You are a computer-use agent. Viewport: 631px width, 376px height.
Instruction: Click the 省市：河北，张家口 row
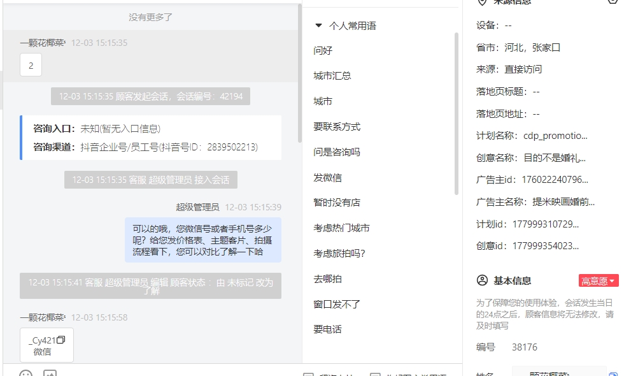518,48
